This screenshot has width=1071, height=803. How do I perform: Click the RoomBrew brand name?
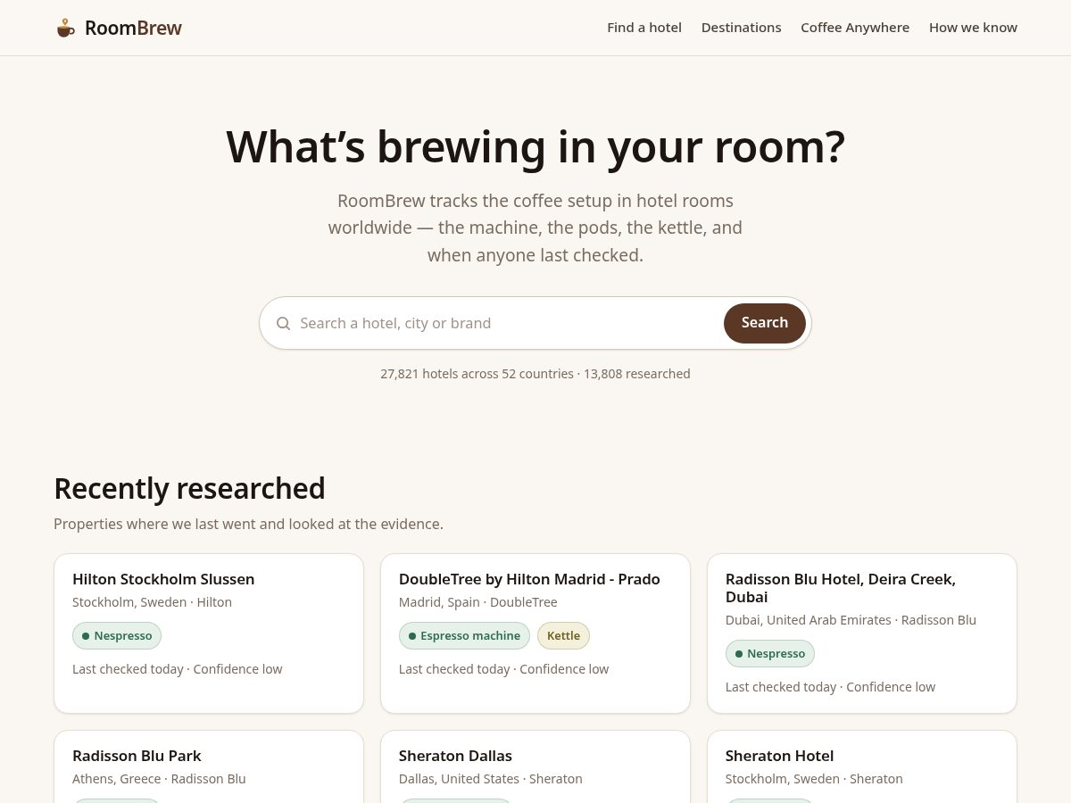tap(133, 28)
